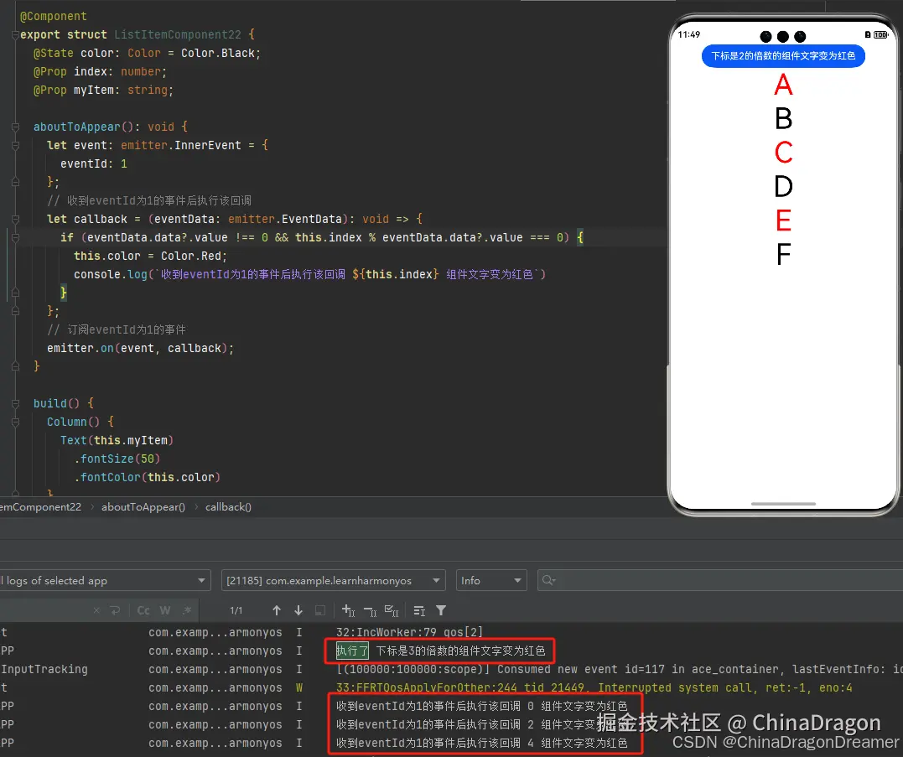
Task: Click the log filter search field
Action: (x=720, y=580)
